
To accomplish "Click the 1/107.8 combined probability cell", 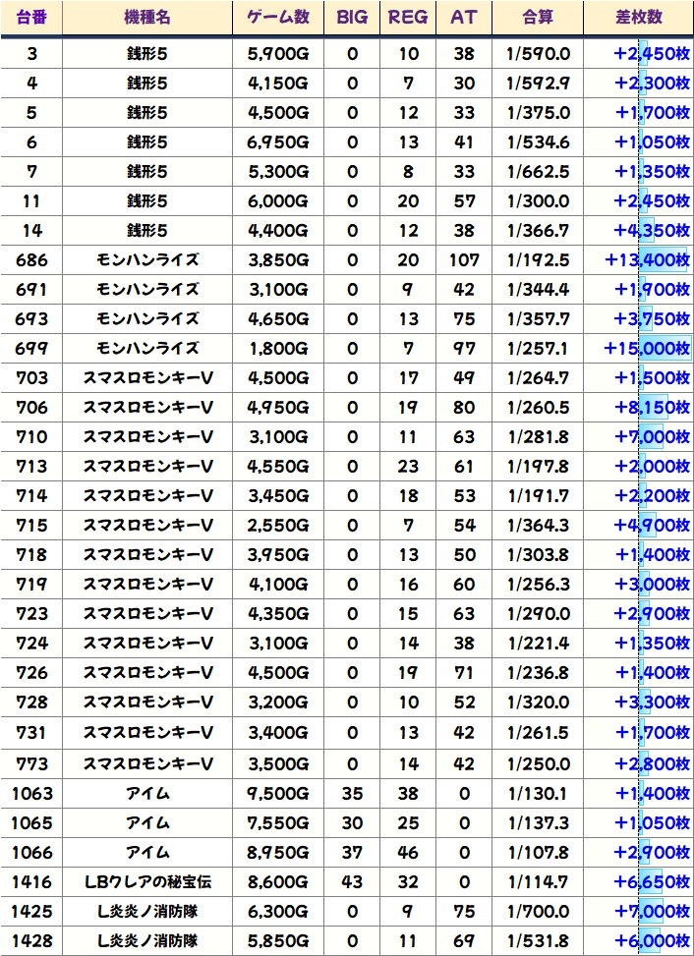I will click(x=539, y=853).
